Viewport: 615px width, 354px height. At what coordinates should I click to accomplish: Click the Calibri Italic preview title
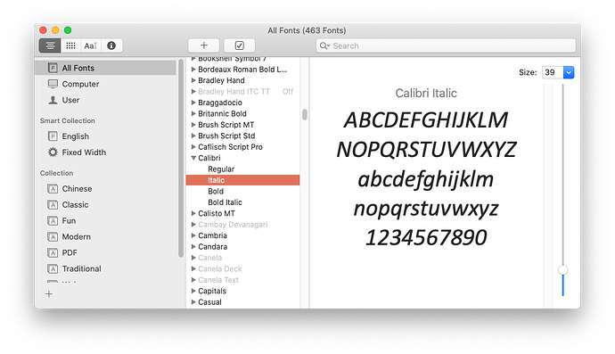pyautogui.click(x=426, y=93)
